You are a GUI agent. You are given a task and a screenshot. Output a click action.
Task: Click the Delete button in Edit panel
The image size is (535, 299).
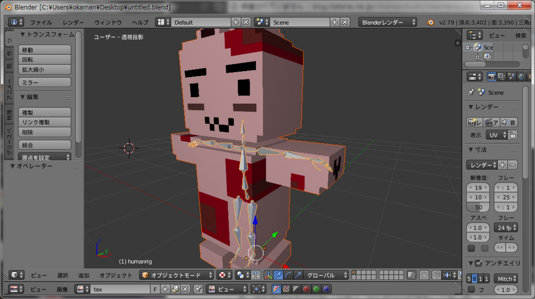tap(45, 133)
